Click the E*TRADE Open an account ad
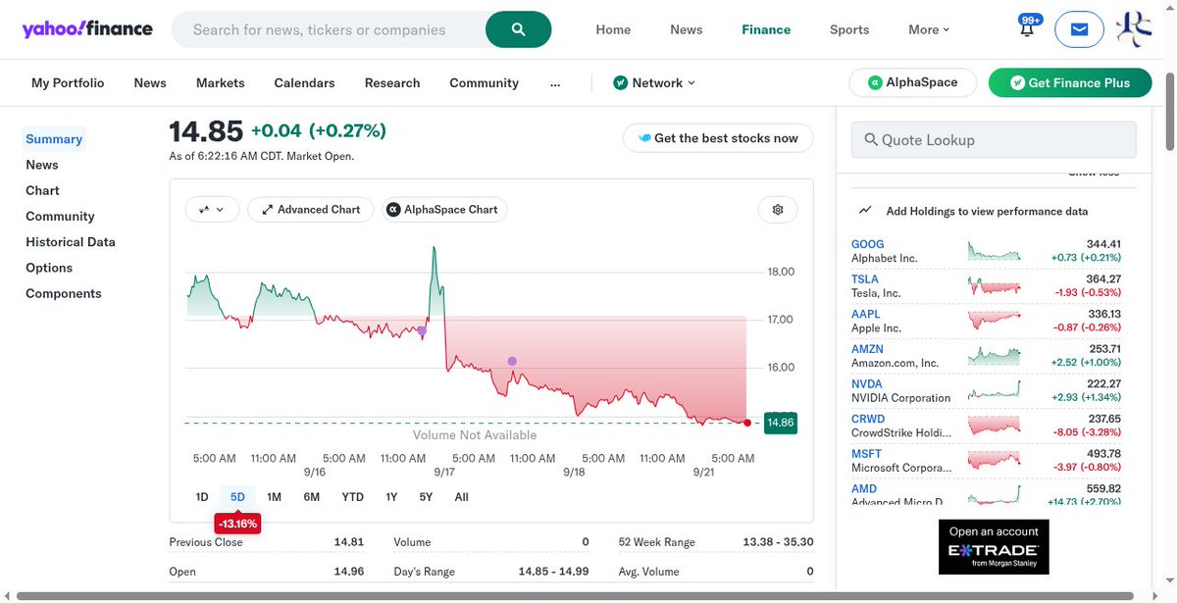 click(x=994, y=546)
